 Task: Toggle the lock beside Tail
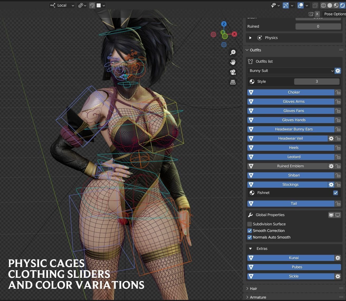[338, 203]
